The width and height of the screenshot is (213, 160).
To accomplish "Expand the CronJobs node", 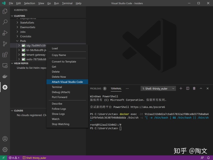I will click(x=17, y=36).
